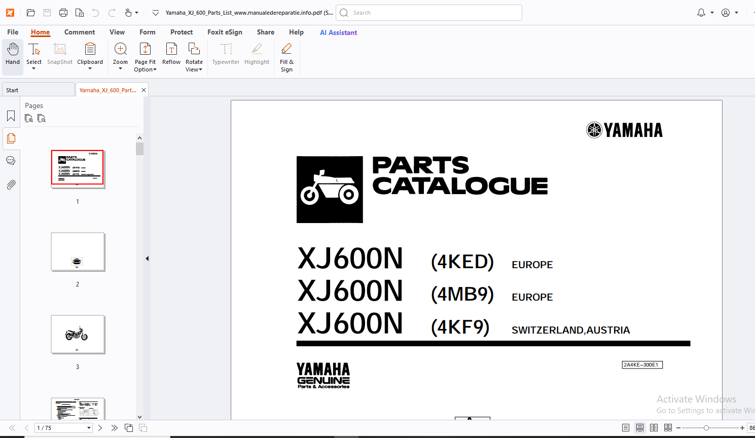Open a file with the folder icon

[31, 13]
